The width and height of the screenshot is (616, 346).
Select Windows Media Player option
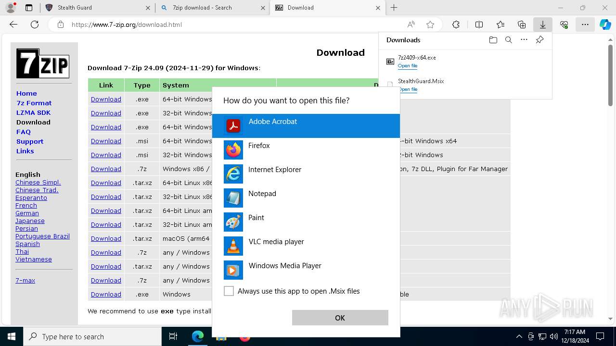tap(306, 270)
